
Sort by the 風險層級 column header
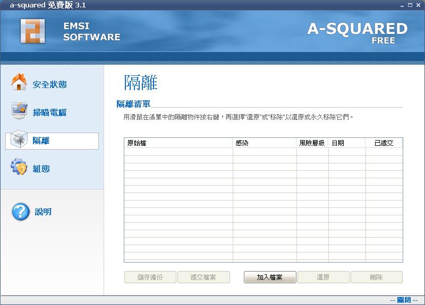click(312, 143)
